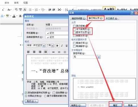This screenshot has height=107, width=138.
Task: Click 设为默认值 button
Action: (x=97, y=105)
